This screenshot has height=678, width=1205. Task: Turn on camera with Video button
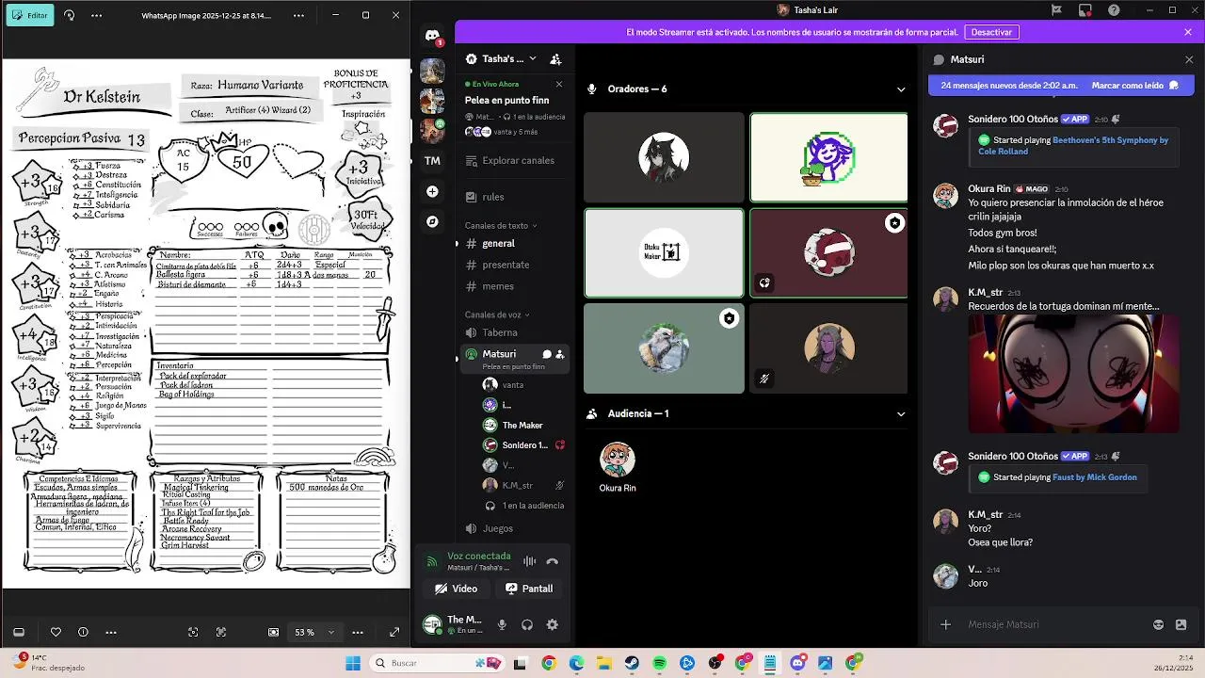click(457, 589)
